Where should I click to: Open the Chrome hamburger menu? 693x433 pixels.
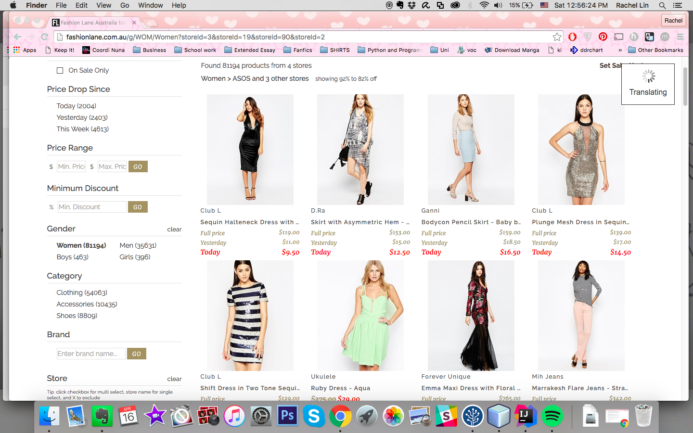pos(680,37)
